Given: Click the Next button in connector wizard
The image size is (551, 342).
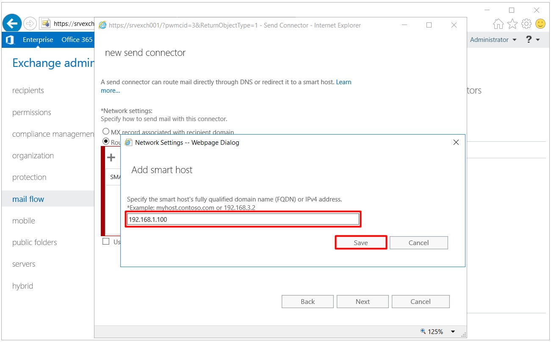Looking at the screenshot, I should click(x=363, y=301).
